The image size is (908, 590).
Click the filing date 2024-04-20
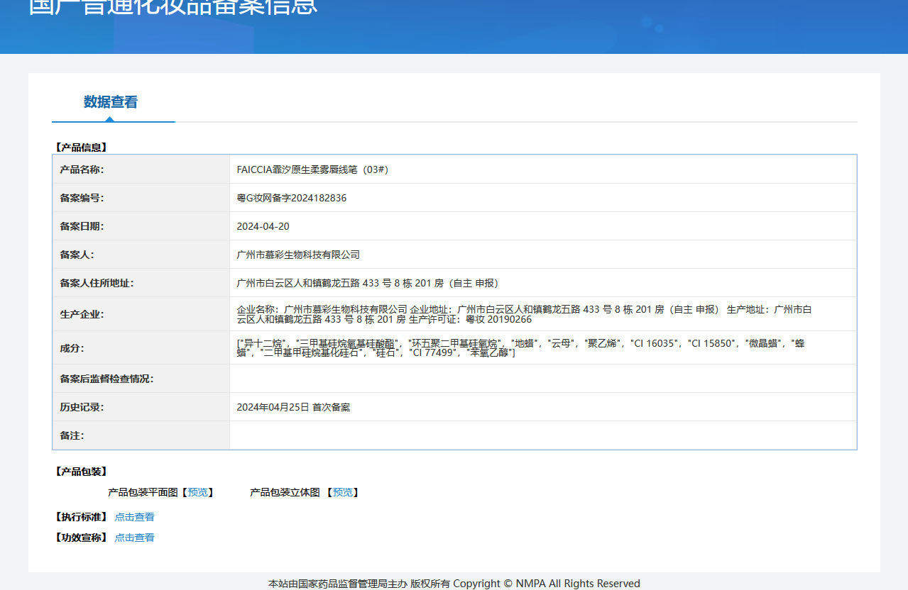coord(263,226)
